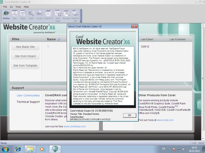
Task: Open the Windows Start menu
Action: tap(6, 149)
